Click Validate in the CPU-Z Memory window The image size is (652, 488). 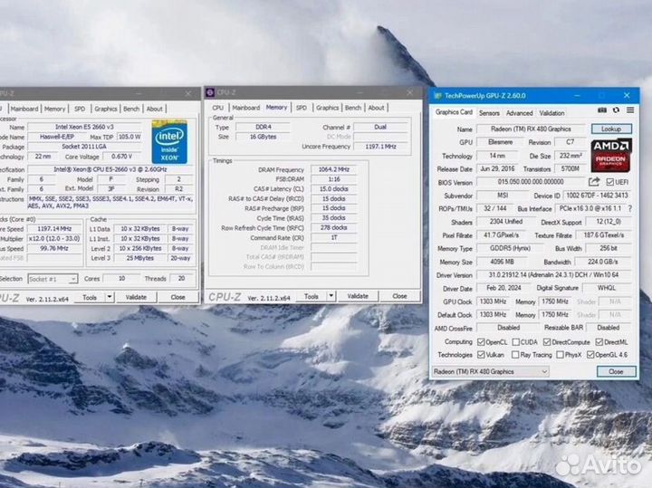pyautogui.click(x=358, y=296)
